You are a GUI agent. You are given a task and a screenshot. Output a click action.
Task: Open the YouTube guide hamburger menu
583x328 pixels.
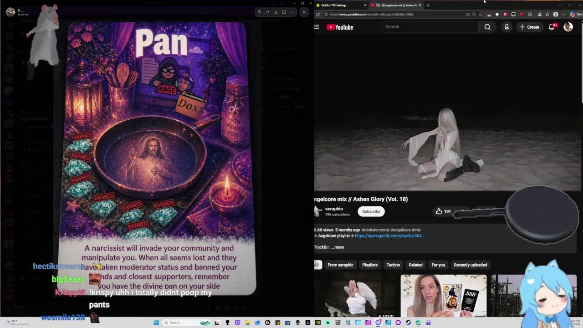pos(317,27)
